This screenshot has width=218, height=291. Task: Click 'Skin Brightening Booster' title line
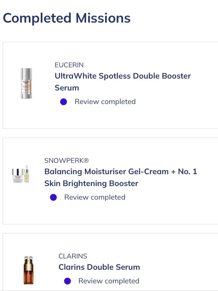pyautogui.click(x=91, y=183)
